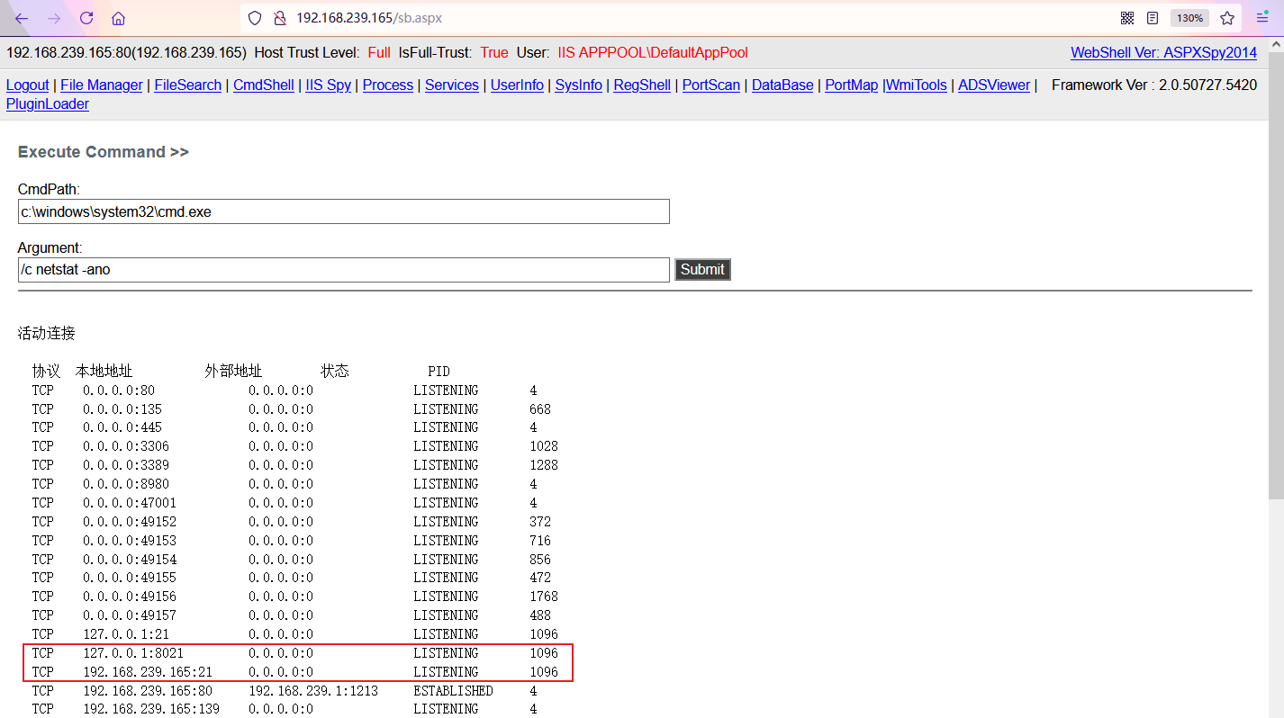Open the WebShell Ver: ASPXSpy2014 link

(x=1163, y=53)
